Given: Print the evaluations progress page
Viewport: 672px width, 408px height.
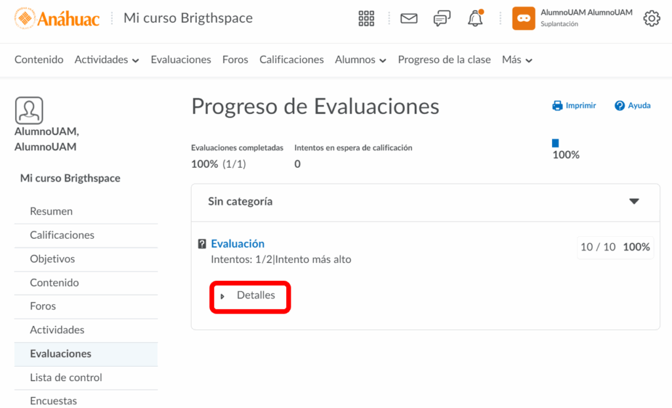Looking at the screenshot, I should pyautogui.click(x=574, y=106).
